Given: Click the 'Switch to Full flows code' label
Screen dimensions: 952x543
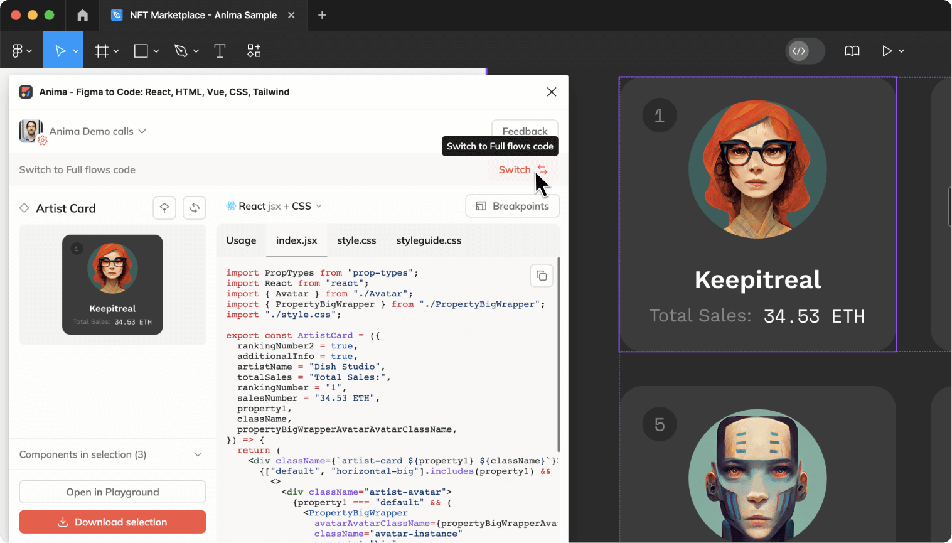Looking at the screenshot, I should (x=77, y=169).
